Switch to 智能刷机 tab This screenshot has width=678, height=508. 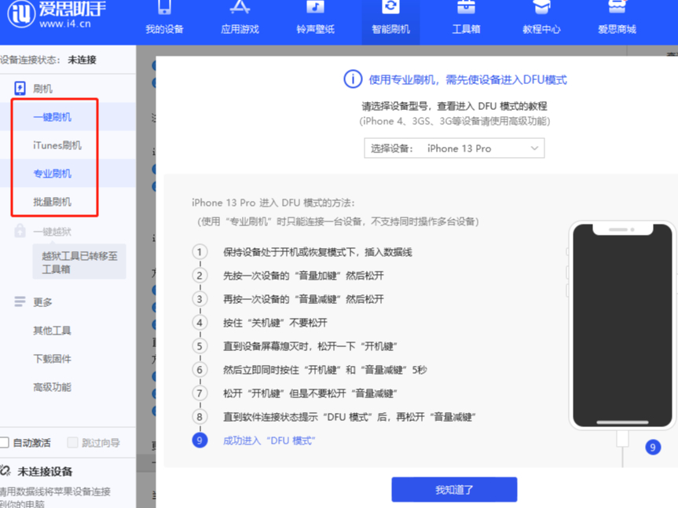tap(390, 22)
